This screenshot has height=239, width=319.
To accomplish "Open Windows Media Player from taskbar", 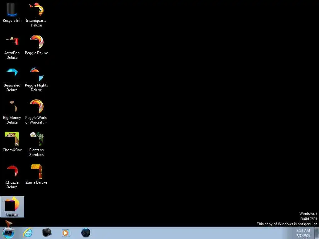I will [66, 233].
